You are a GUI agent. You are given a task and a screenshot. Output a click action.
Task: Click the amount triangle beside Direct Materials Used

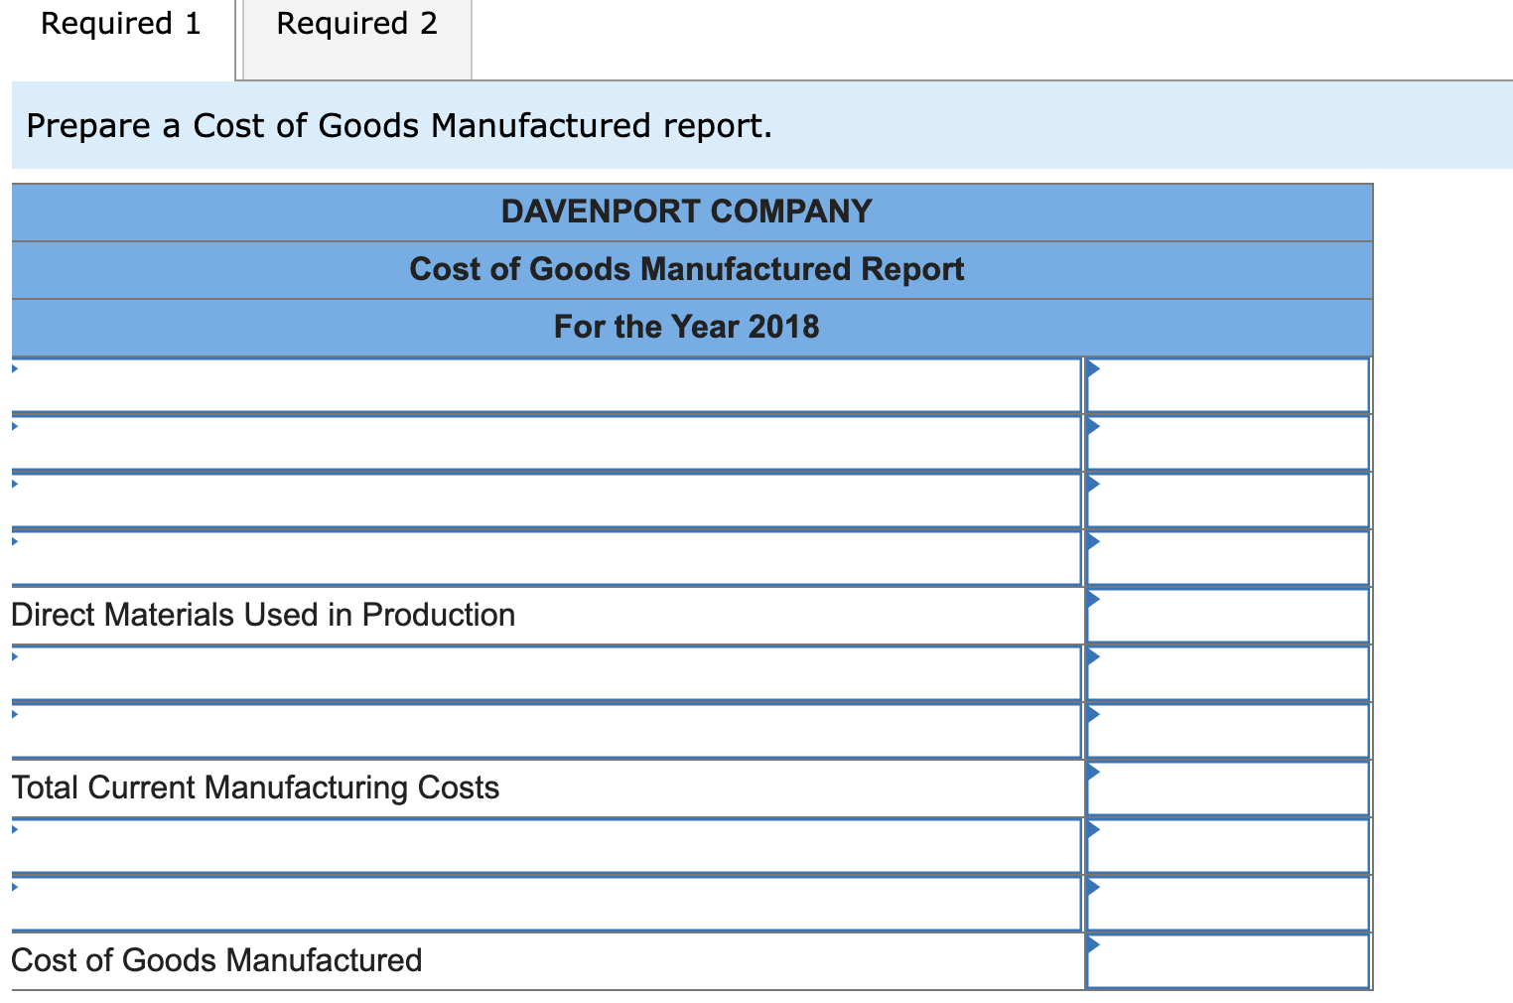(1092, 599)
